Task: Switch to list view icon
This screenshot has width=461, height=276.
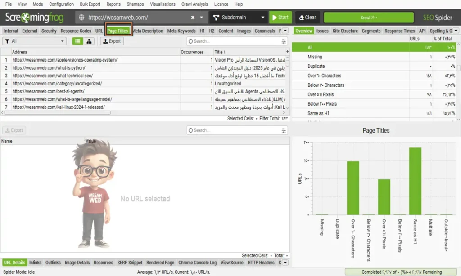Action: (x=78, y=41)
